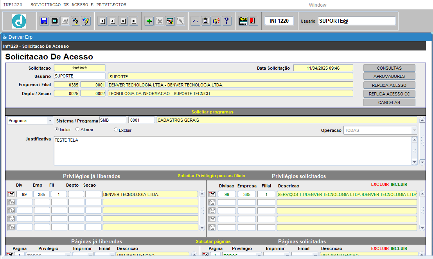This screenshot has width=433, height=259.
Task: Click the toolbar Usuario field SUPORTE@
Action: 357,21
